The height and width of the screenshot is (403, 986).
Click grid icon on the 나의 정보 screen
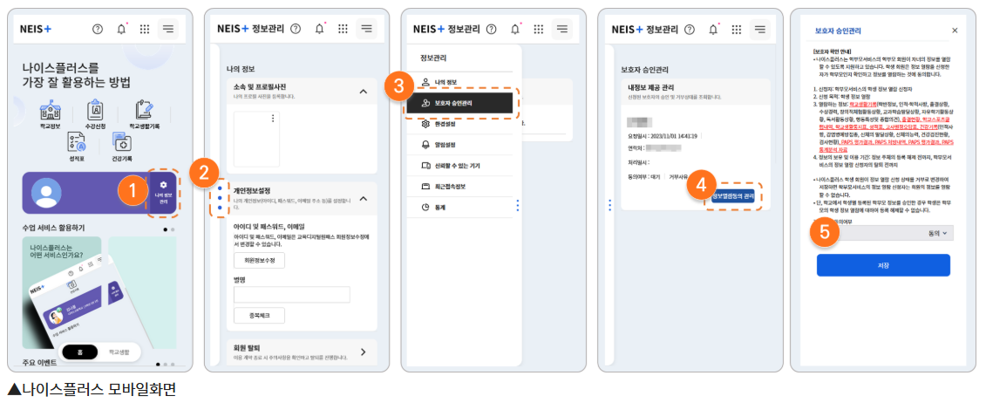[343, 29]
